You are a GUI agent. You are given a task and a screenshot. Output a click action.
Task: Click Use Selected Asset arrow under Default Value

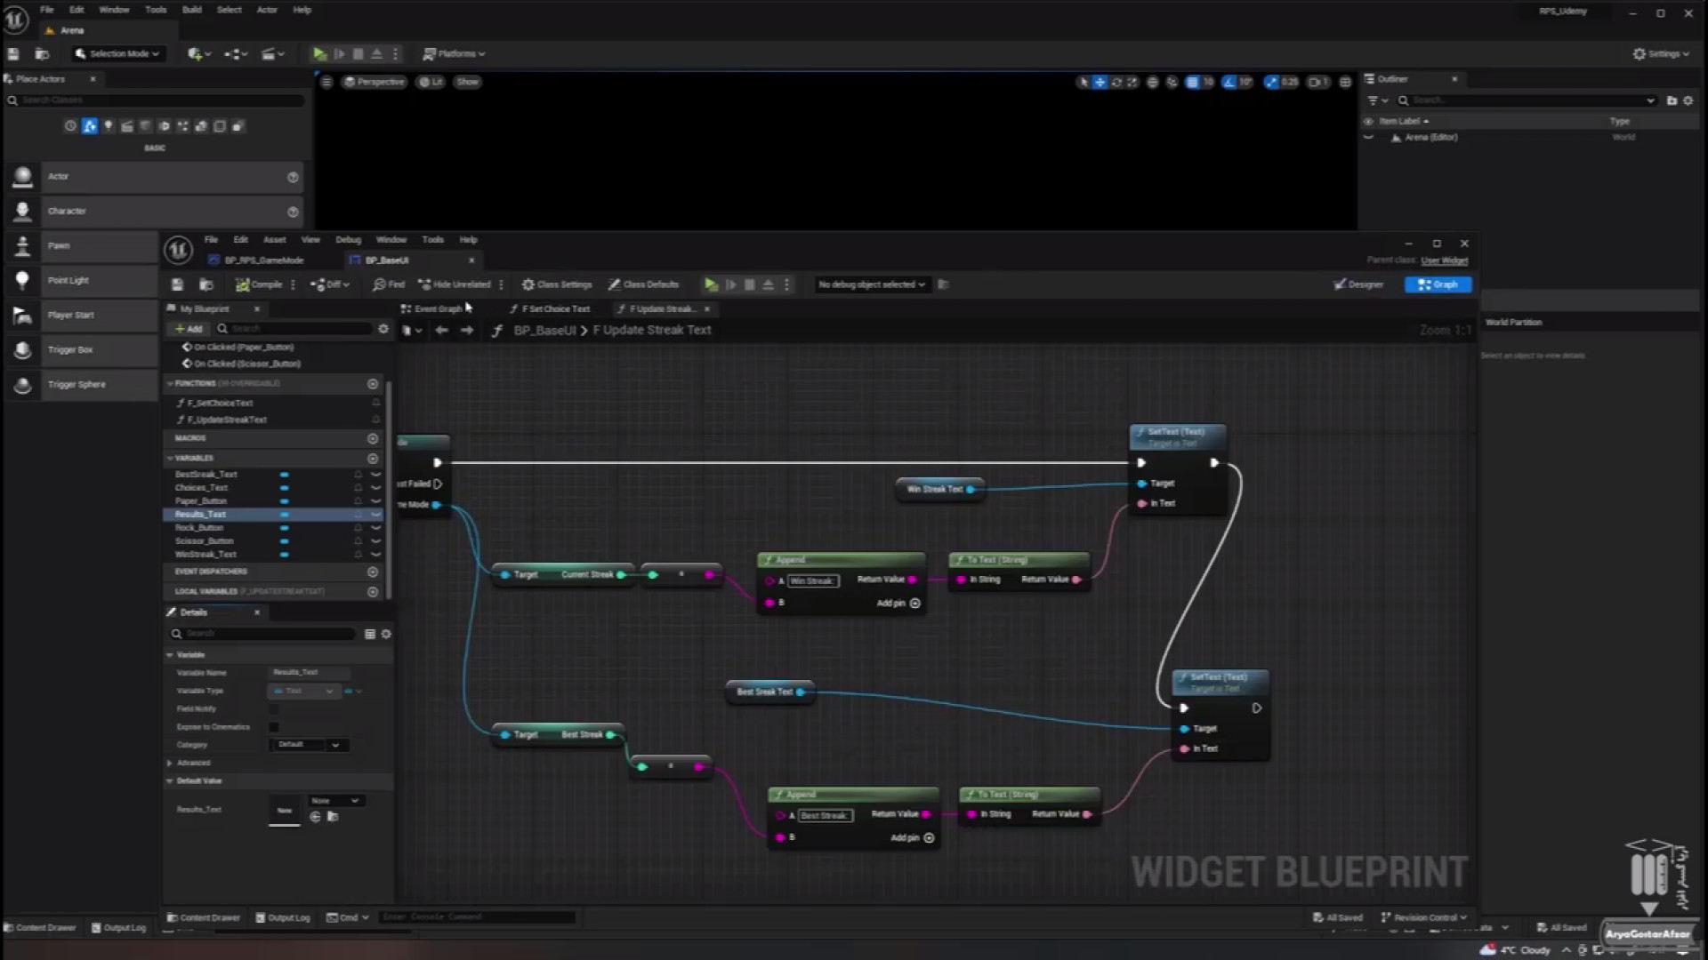pos(315,817)
